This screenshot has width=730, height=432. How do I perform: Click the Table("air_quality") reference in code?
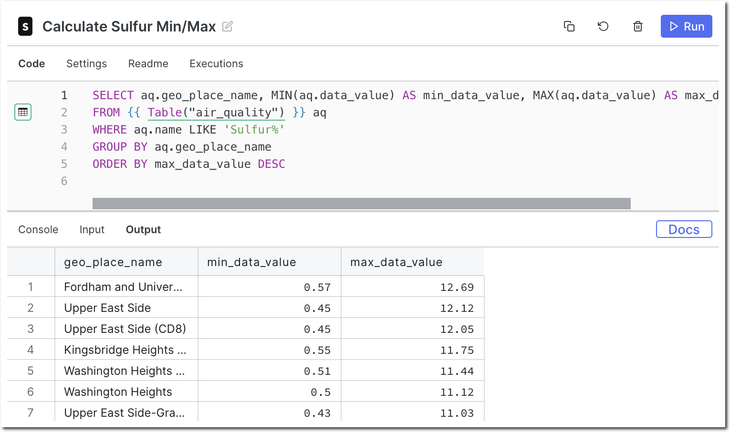click(x=216, y=113)
